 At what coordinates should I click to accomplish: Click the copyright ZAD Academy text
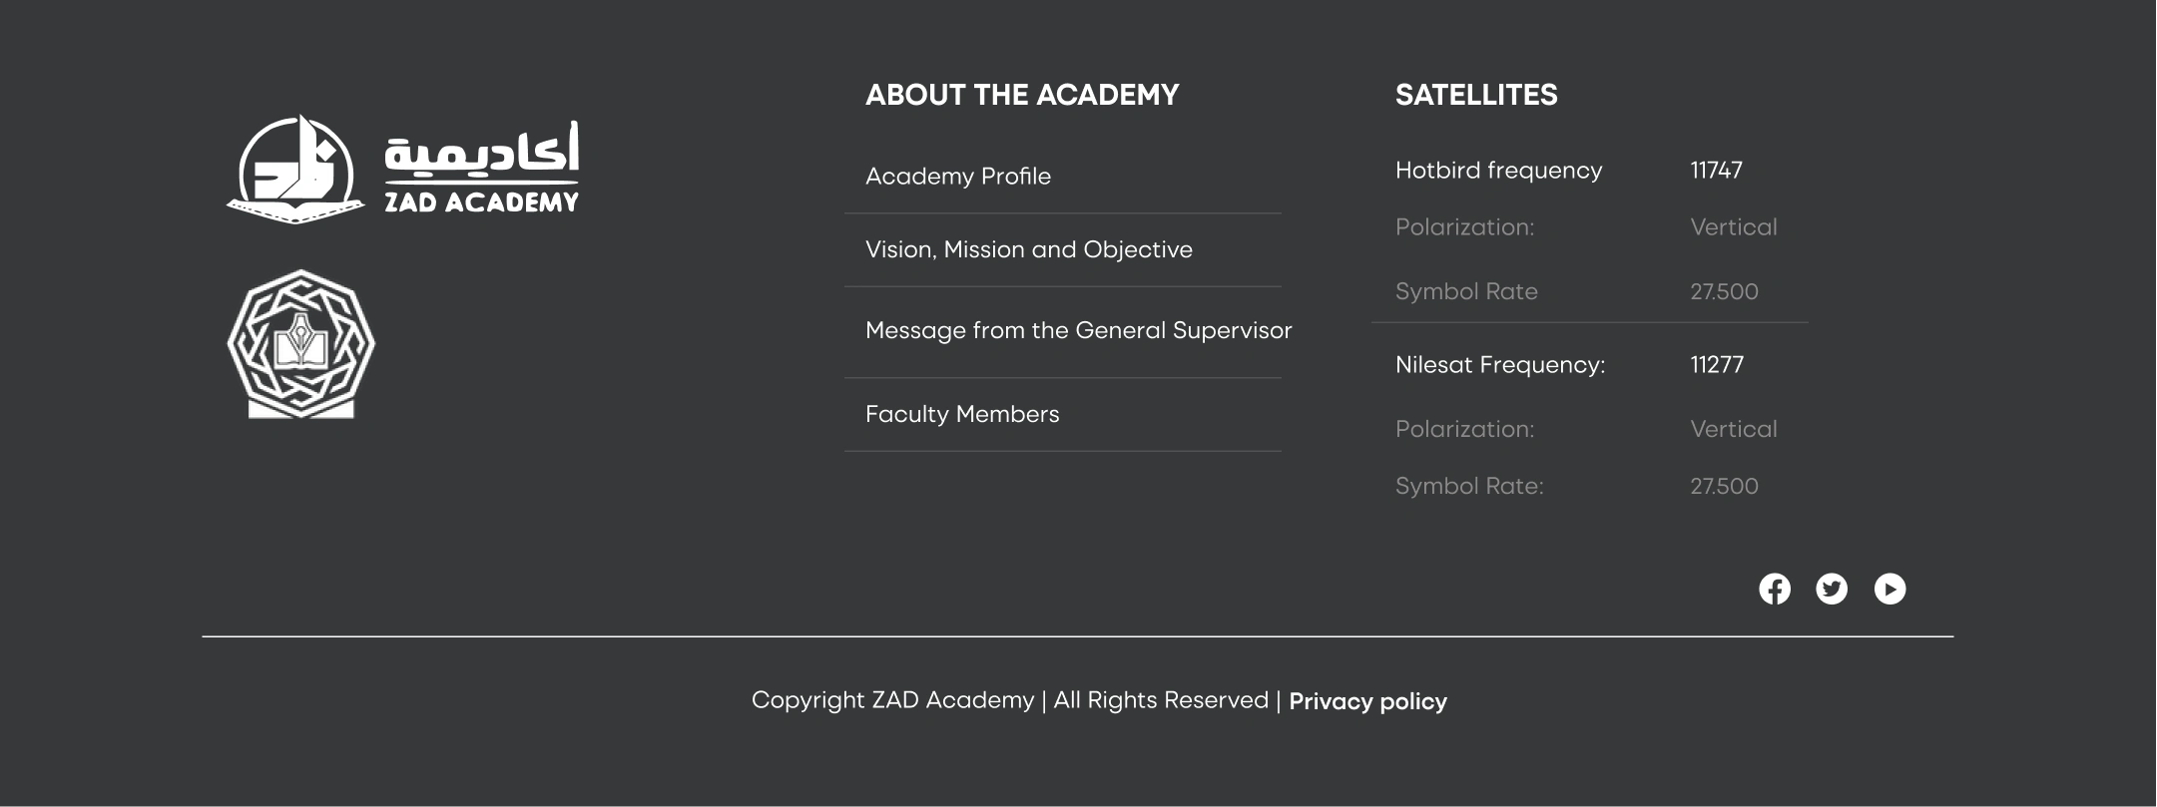892,700
